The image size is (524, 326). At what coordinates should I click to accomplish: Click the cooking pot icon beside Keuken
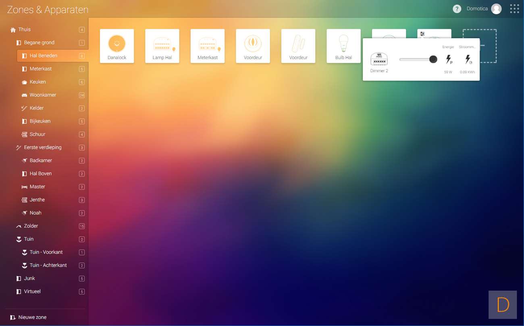pos(24,82)
